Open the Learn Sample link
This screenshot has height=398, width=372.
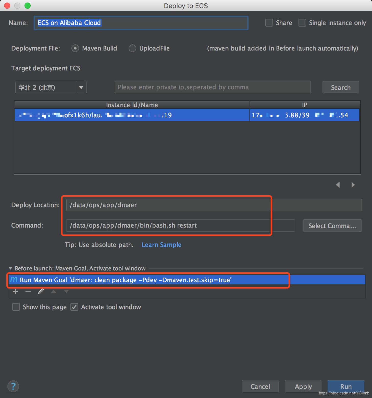(162, 245)
